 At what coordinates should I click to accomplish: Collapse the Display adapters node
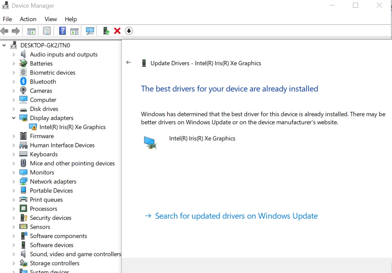click(14, 118)
